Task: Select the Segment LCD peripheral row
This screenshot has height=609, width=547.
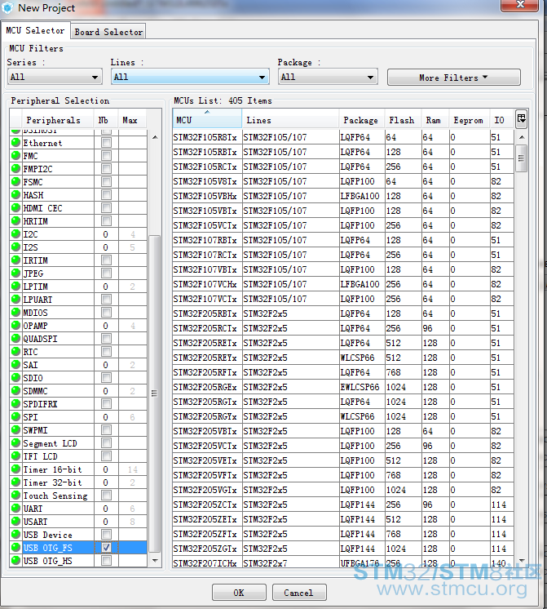Action: pos(78,443)
